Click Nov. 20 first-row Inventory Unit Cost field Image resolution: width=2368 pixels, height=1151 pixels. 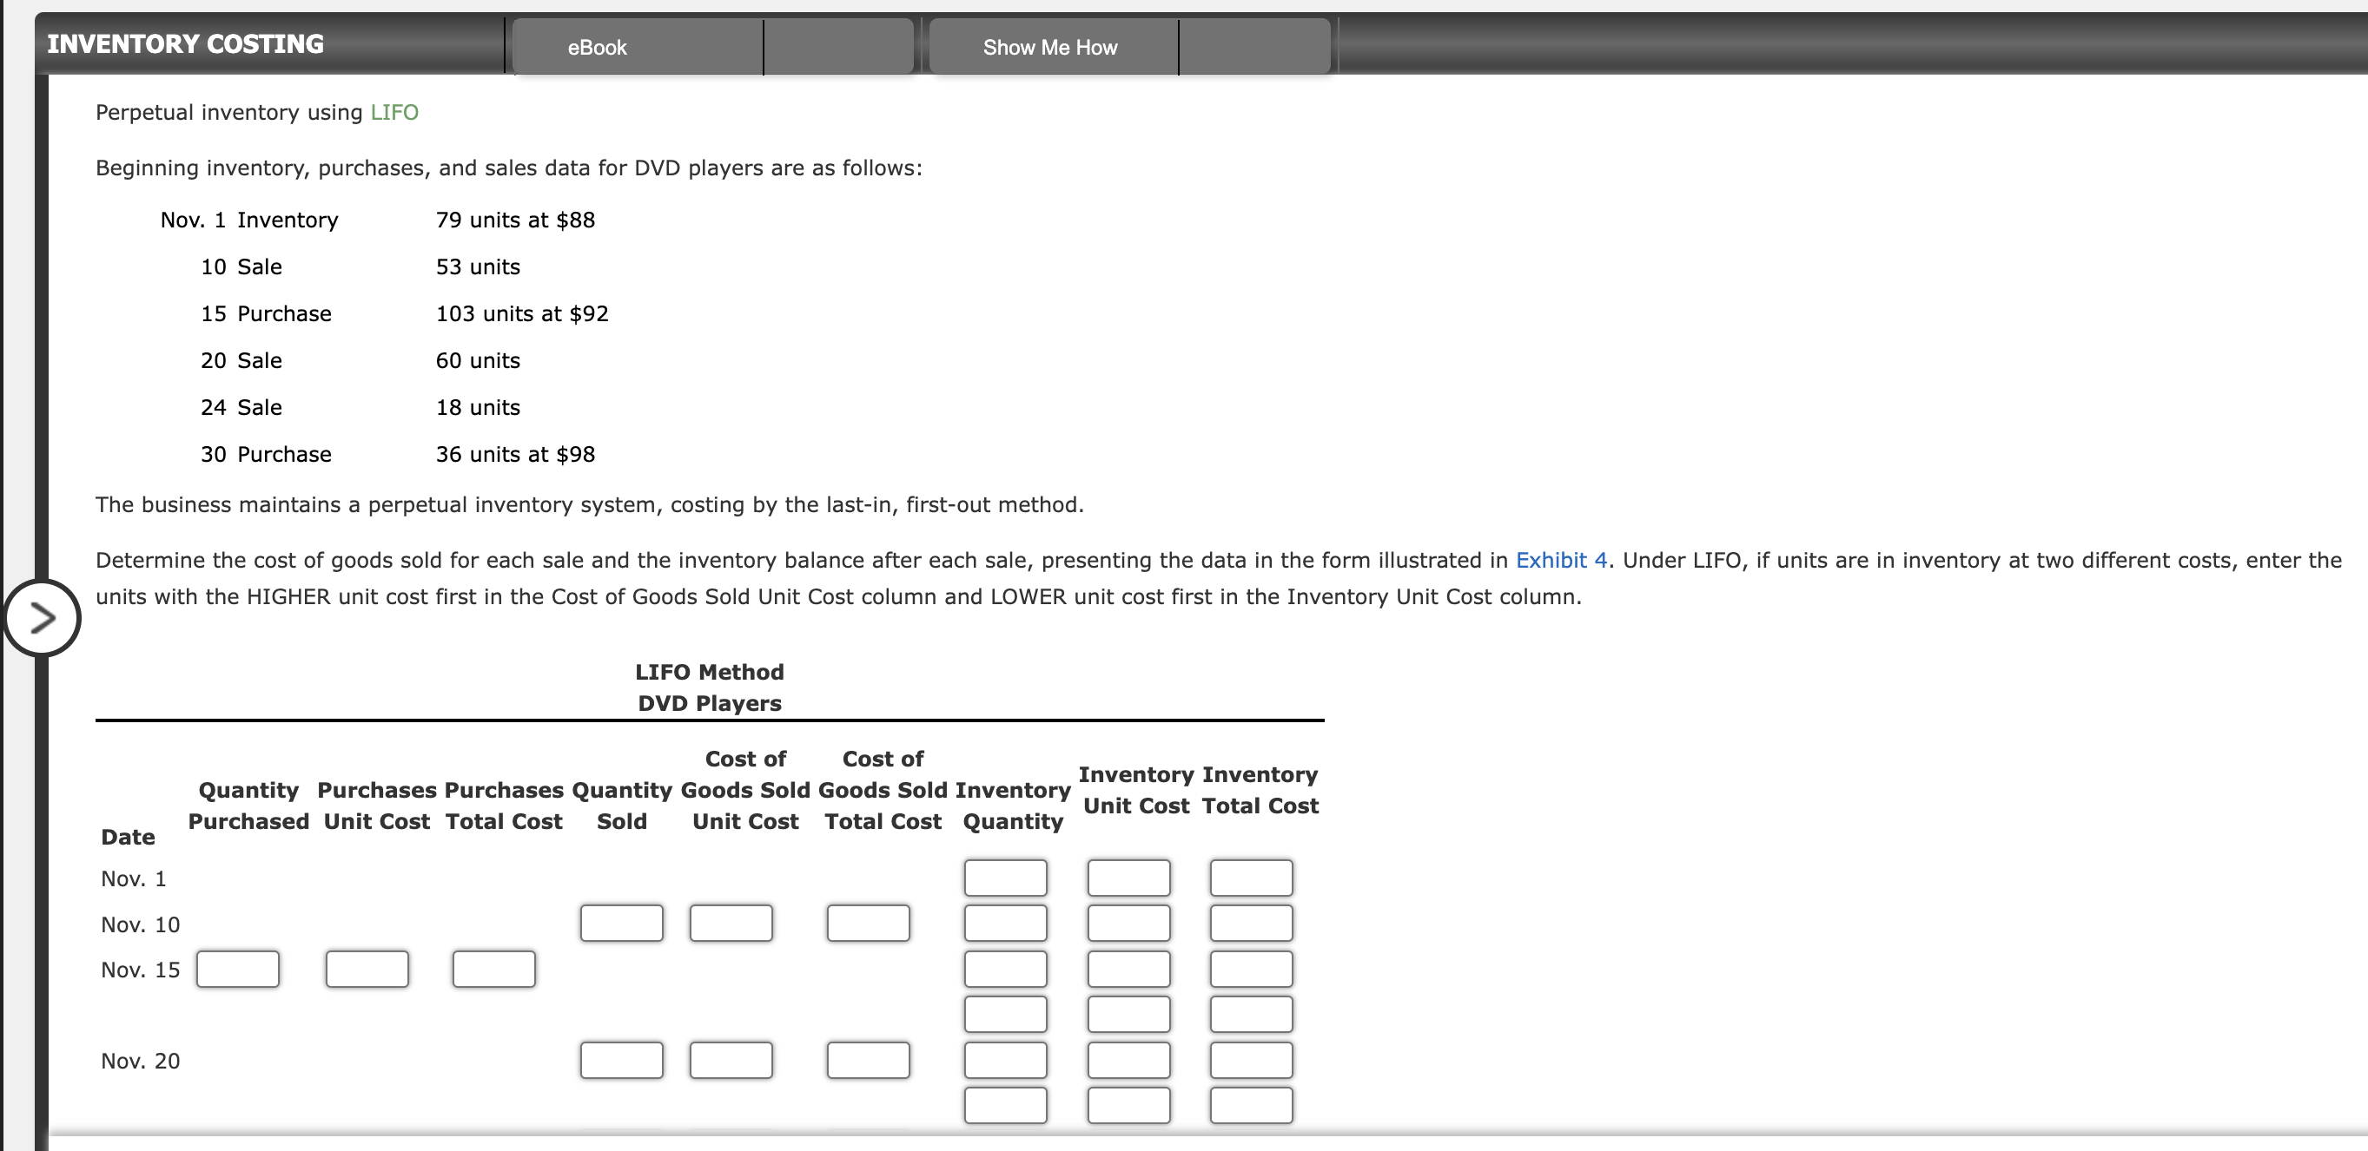tap(1128, 1060)
